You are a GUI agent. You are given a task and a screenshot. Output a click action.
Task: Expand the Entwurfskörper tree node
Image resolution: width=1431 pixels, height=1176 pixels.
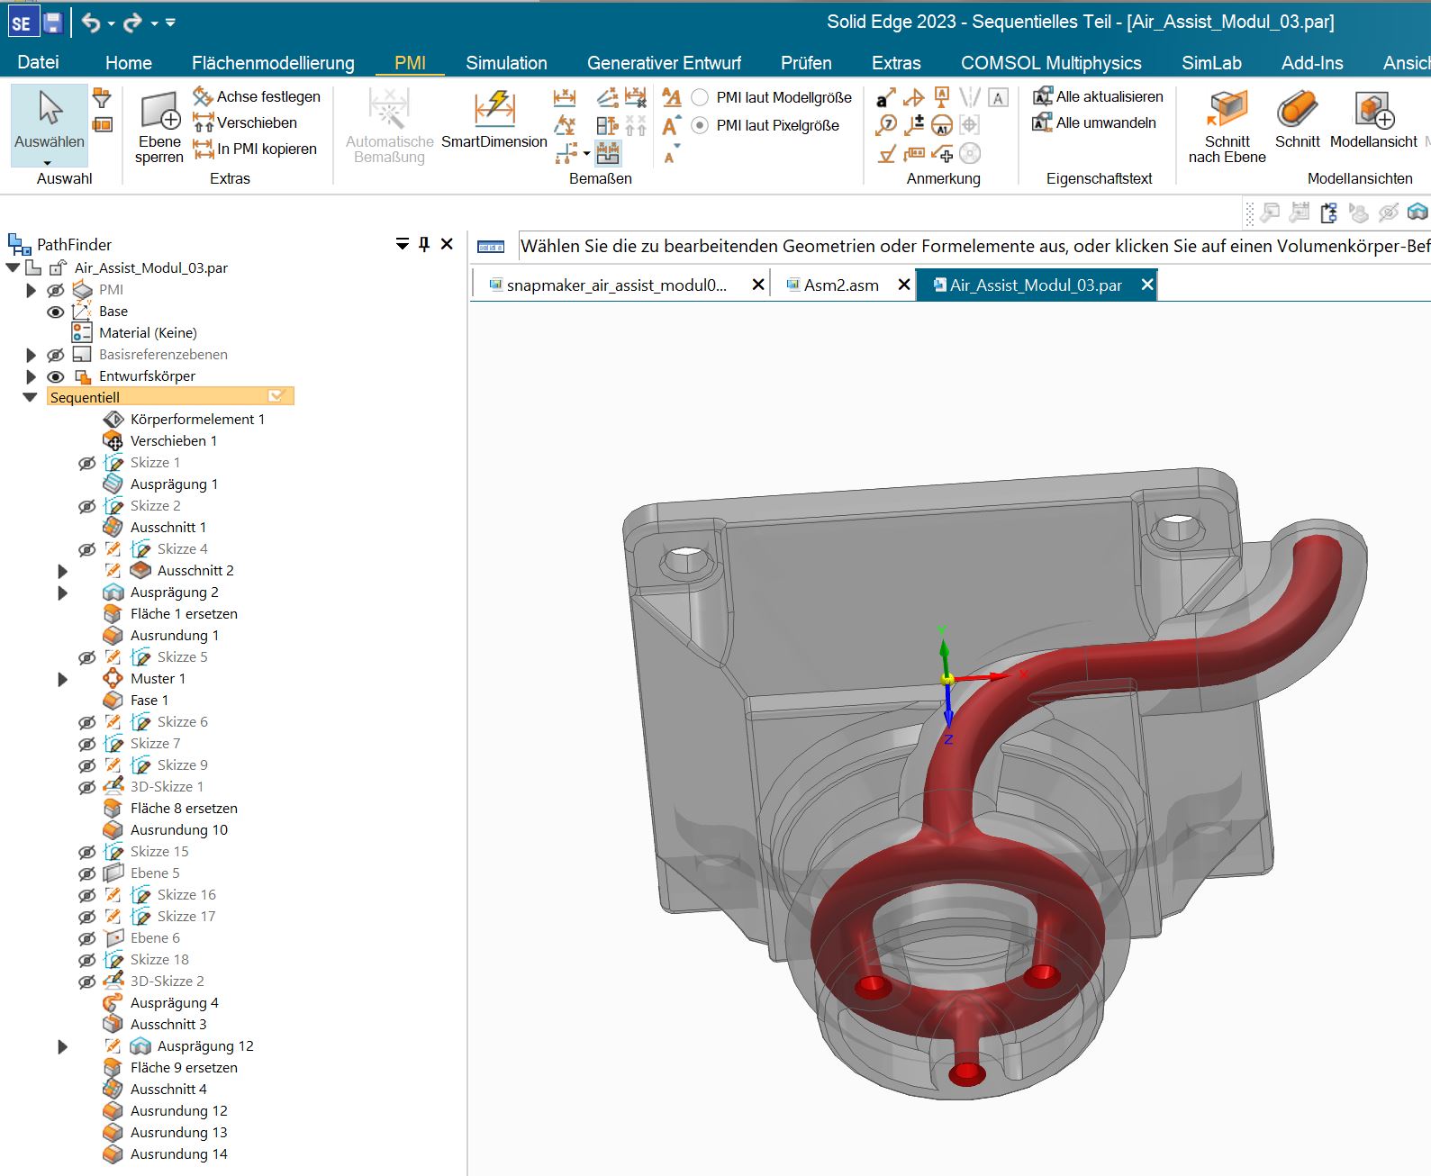tap(32, 376)
